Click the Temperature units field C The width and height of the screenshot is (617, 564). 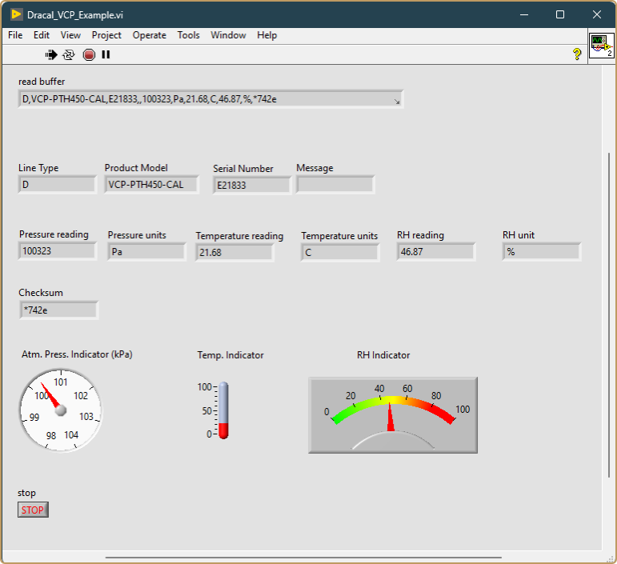pos(340,253)
